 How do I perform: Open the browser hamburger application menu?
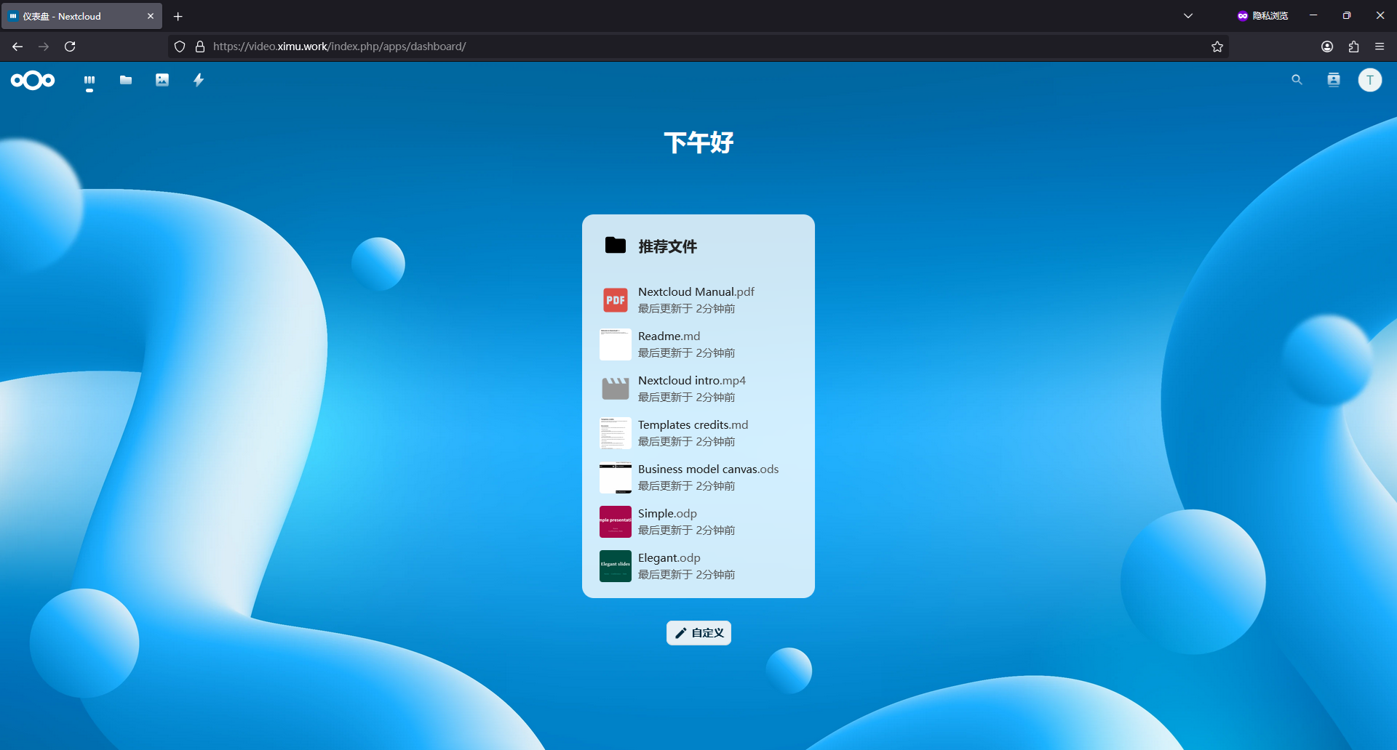click(x=1380, y=47)
